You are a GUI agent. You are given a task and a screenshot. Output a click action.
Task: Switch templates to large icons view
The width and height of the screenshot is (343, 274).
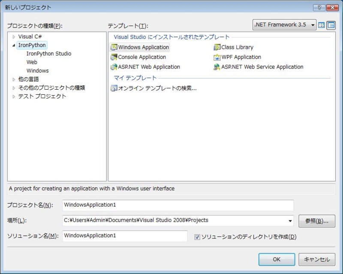tap(321, 25)
